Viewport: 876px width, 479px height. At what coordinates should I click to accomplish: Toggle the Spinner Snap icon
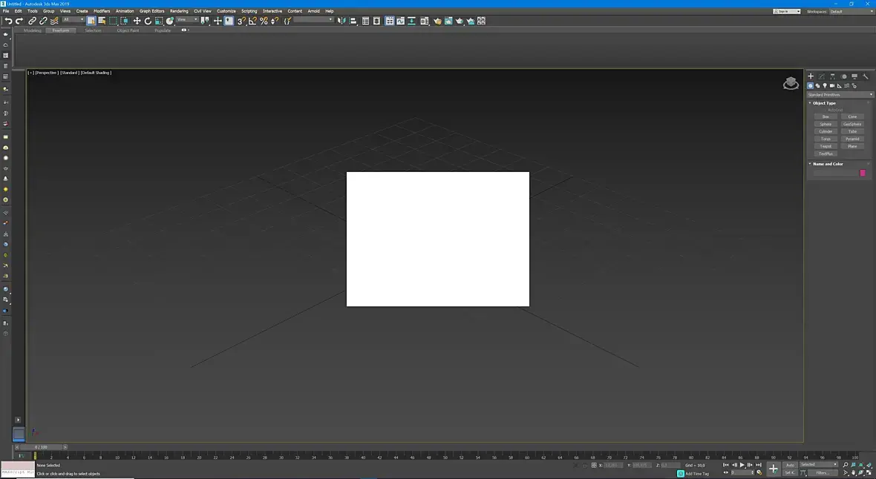pos(275,21)
